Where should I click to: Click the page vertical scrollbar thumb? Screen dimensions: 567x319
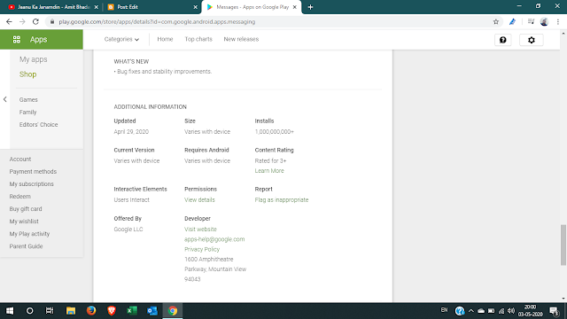coord(563,245)
